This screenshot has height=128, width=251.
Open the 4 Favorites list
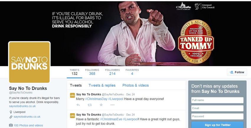click(132, 72)
